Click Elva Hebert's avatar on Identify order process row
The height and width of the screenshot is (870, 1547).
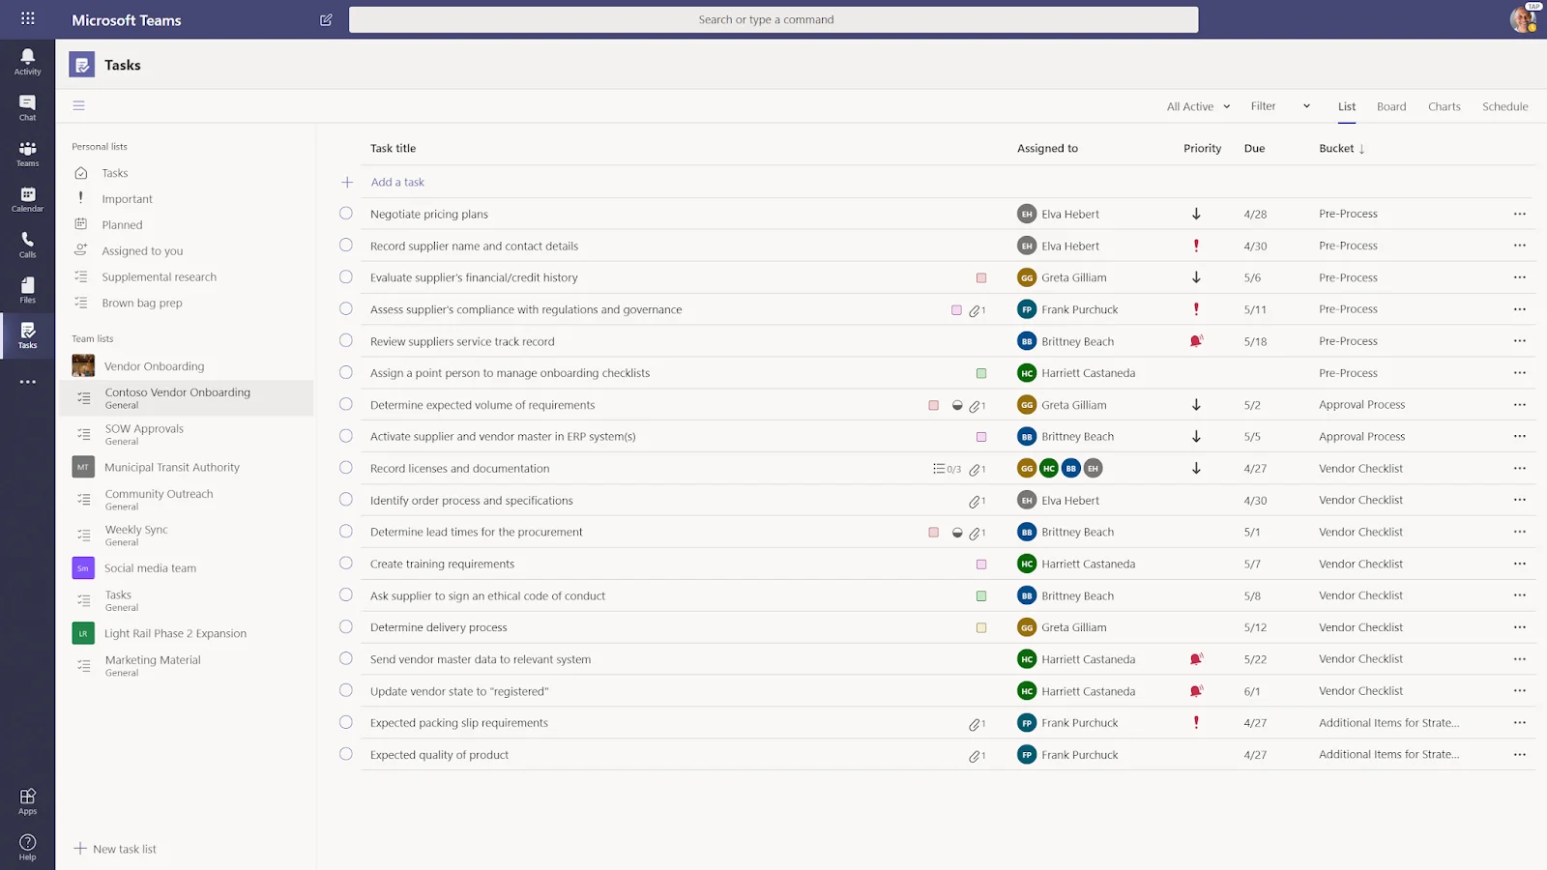[1027, 500]
